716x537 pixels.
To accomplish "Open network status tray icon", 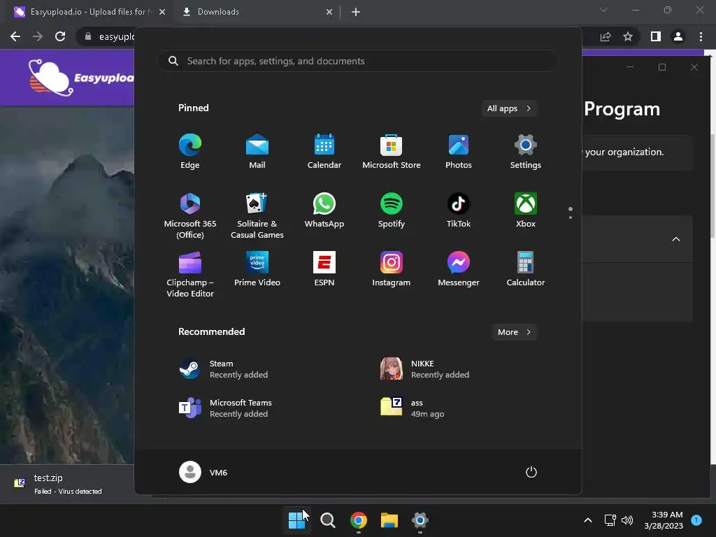I will [x=610, y=520].
